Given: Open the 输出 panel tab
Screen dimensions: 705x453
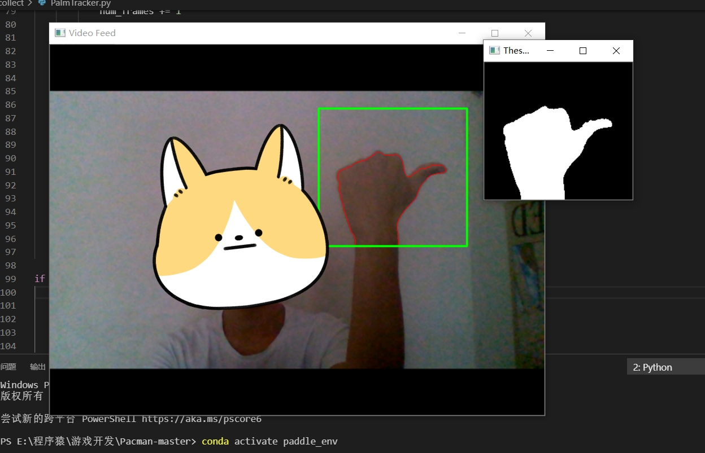Looking at the screenshot, I should [38, 367].
